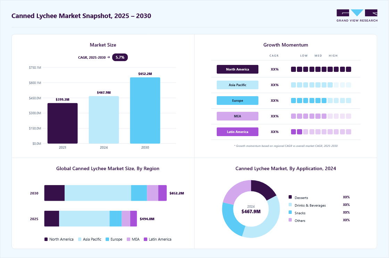Click Europe's XX% CAGR value

tap(275, 100)
